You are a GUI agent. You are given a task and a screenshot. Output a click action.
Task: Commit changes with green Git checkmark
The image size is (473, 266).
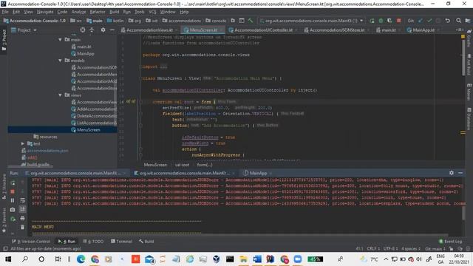pyautogui.click(x=429, y=21)
